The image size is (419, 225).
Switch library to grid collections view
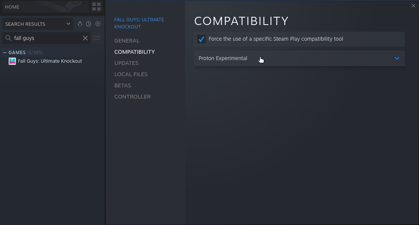click(x=96, y=7)
